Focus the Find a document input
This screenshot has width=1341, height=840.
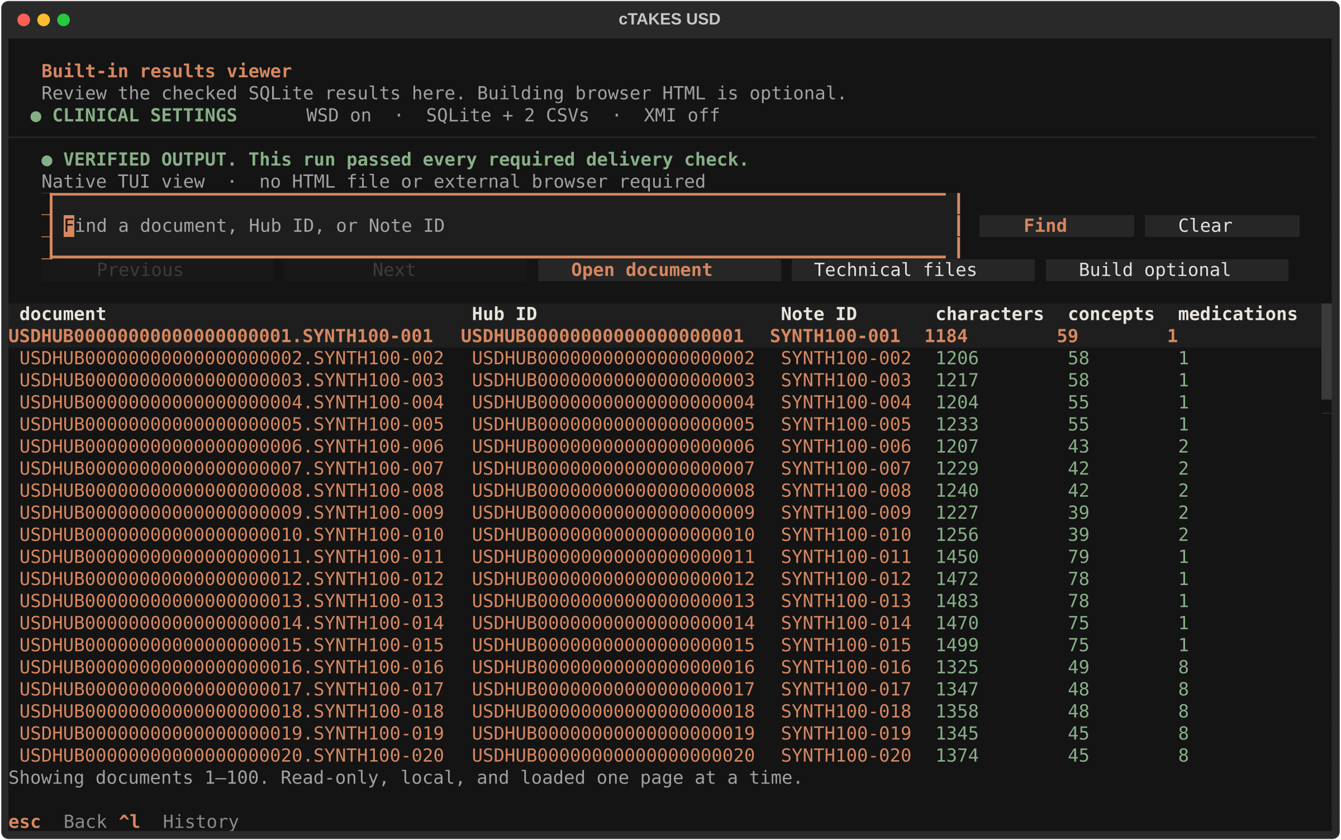505,226
